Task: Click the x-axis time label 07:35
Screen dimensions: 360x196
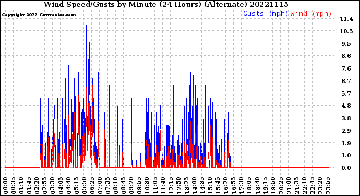Action: click(x=107, y=186)
